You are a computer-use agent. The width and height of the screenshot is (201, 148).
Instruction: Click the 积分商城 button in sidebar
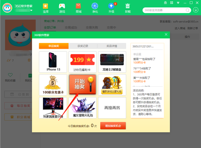click(x=18, y=117)
